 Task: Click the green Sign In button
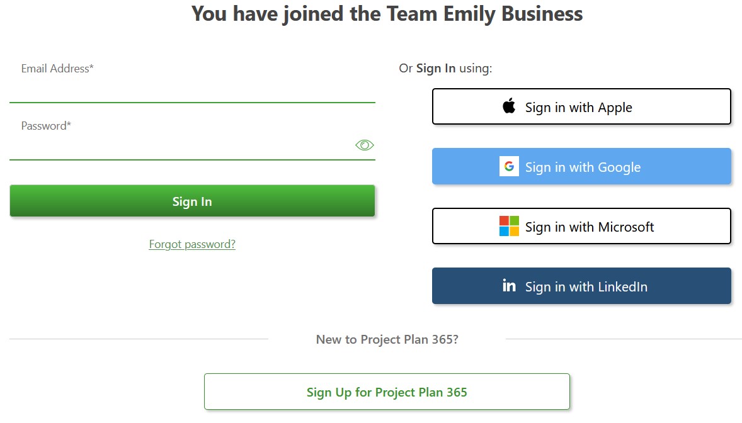click(192, 201)
